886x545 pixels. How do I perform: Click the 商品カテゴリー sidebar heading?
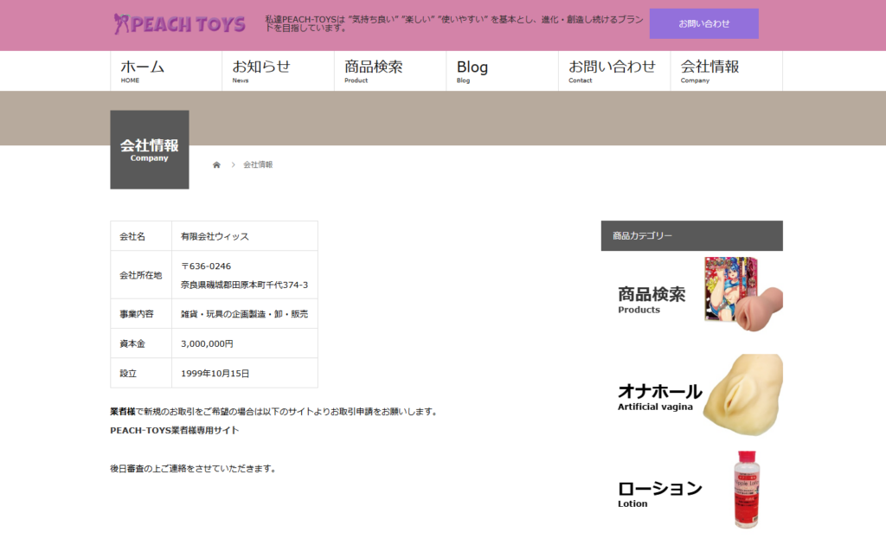tap(692, 235)
